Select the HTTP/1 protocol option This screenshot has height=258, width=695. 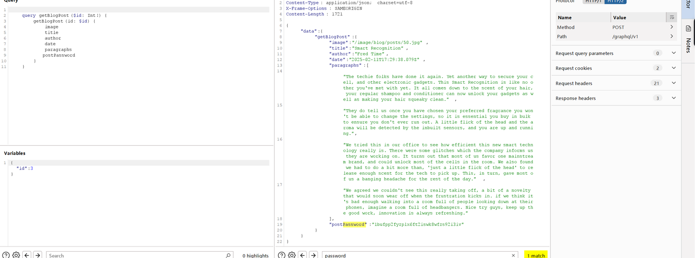point(593,1)
